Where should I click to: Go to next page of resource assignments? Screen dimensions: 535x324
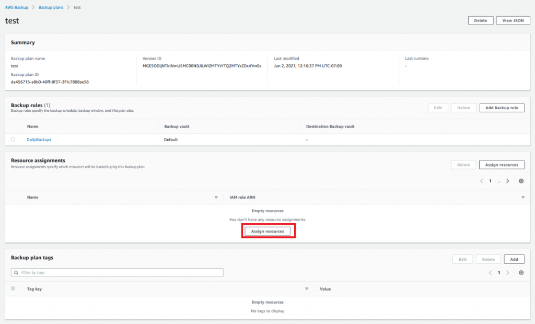tap(508, 181)
